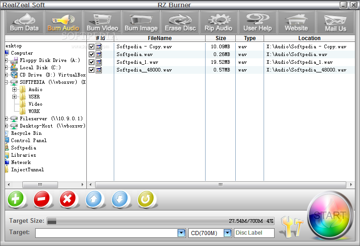Click the yellow refresh icon
This screenshot has height=246, width=360.
click(146, 199)
